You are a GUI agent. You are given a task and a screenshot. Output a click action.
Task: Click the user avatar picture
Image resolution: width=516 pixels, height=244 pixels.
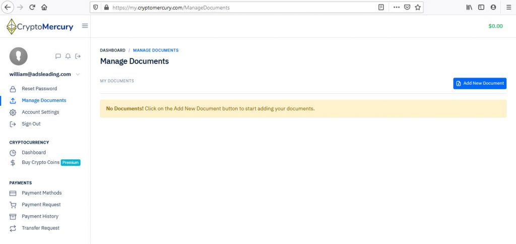(x=19, y=56)
